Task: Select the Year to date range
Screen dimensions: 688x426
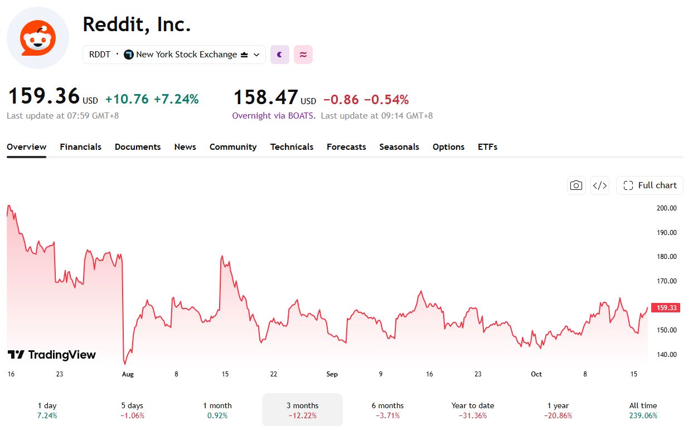Action: coord(473,410)
